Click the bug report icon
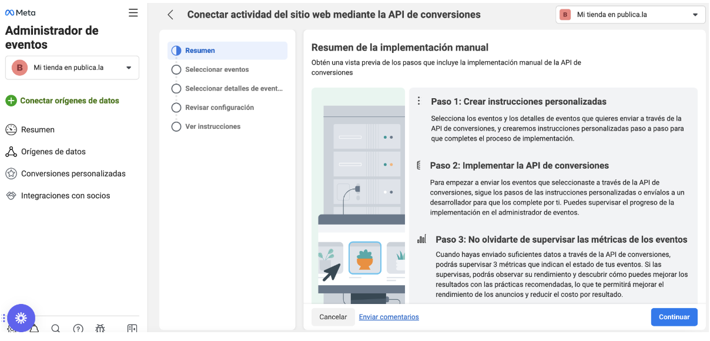The image size is (710, 341). pos(101,329)
